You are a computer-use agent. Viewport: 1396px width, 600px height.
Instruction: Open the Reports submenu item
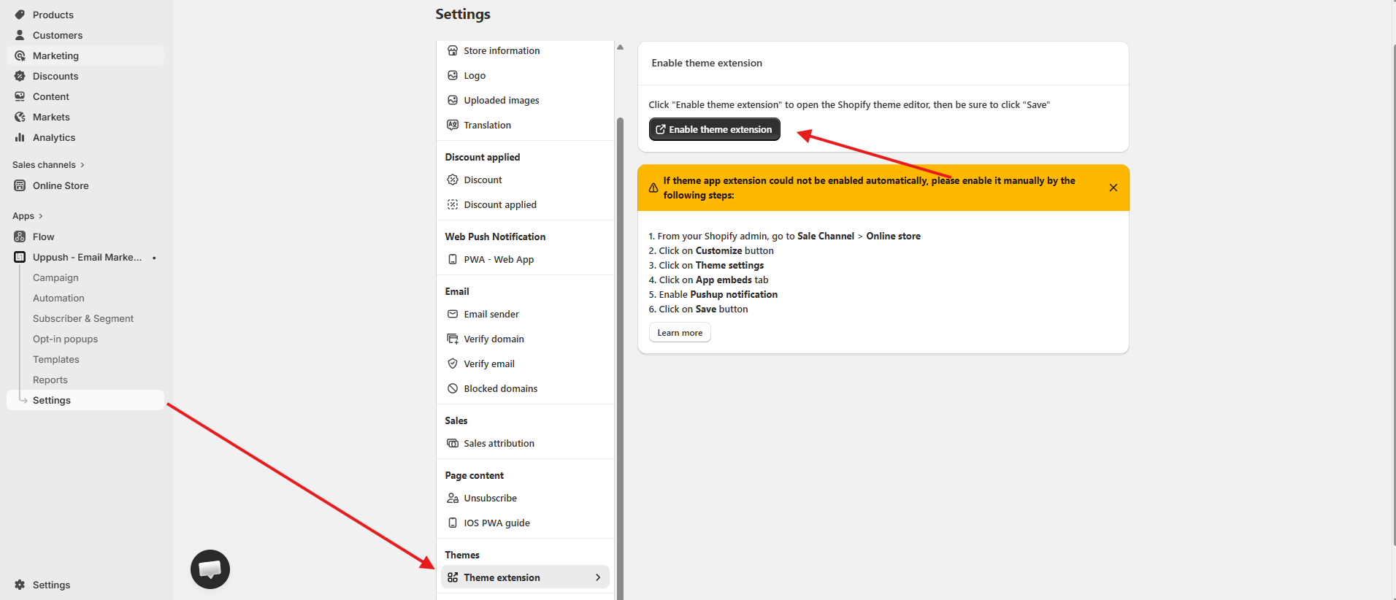pyautogui.click(x=50, y=380)
